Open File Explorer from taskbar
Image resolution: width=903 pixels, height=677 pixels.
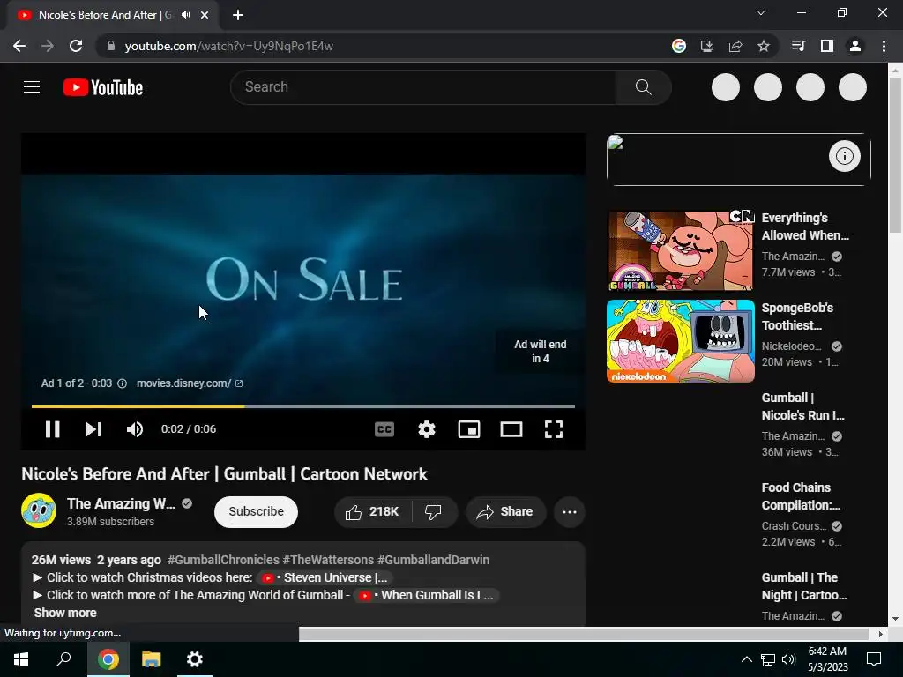point(151,659)
